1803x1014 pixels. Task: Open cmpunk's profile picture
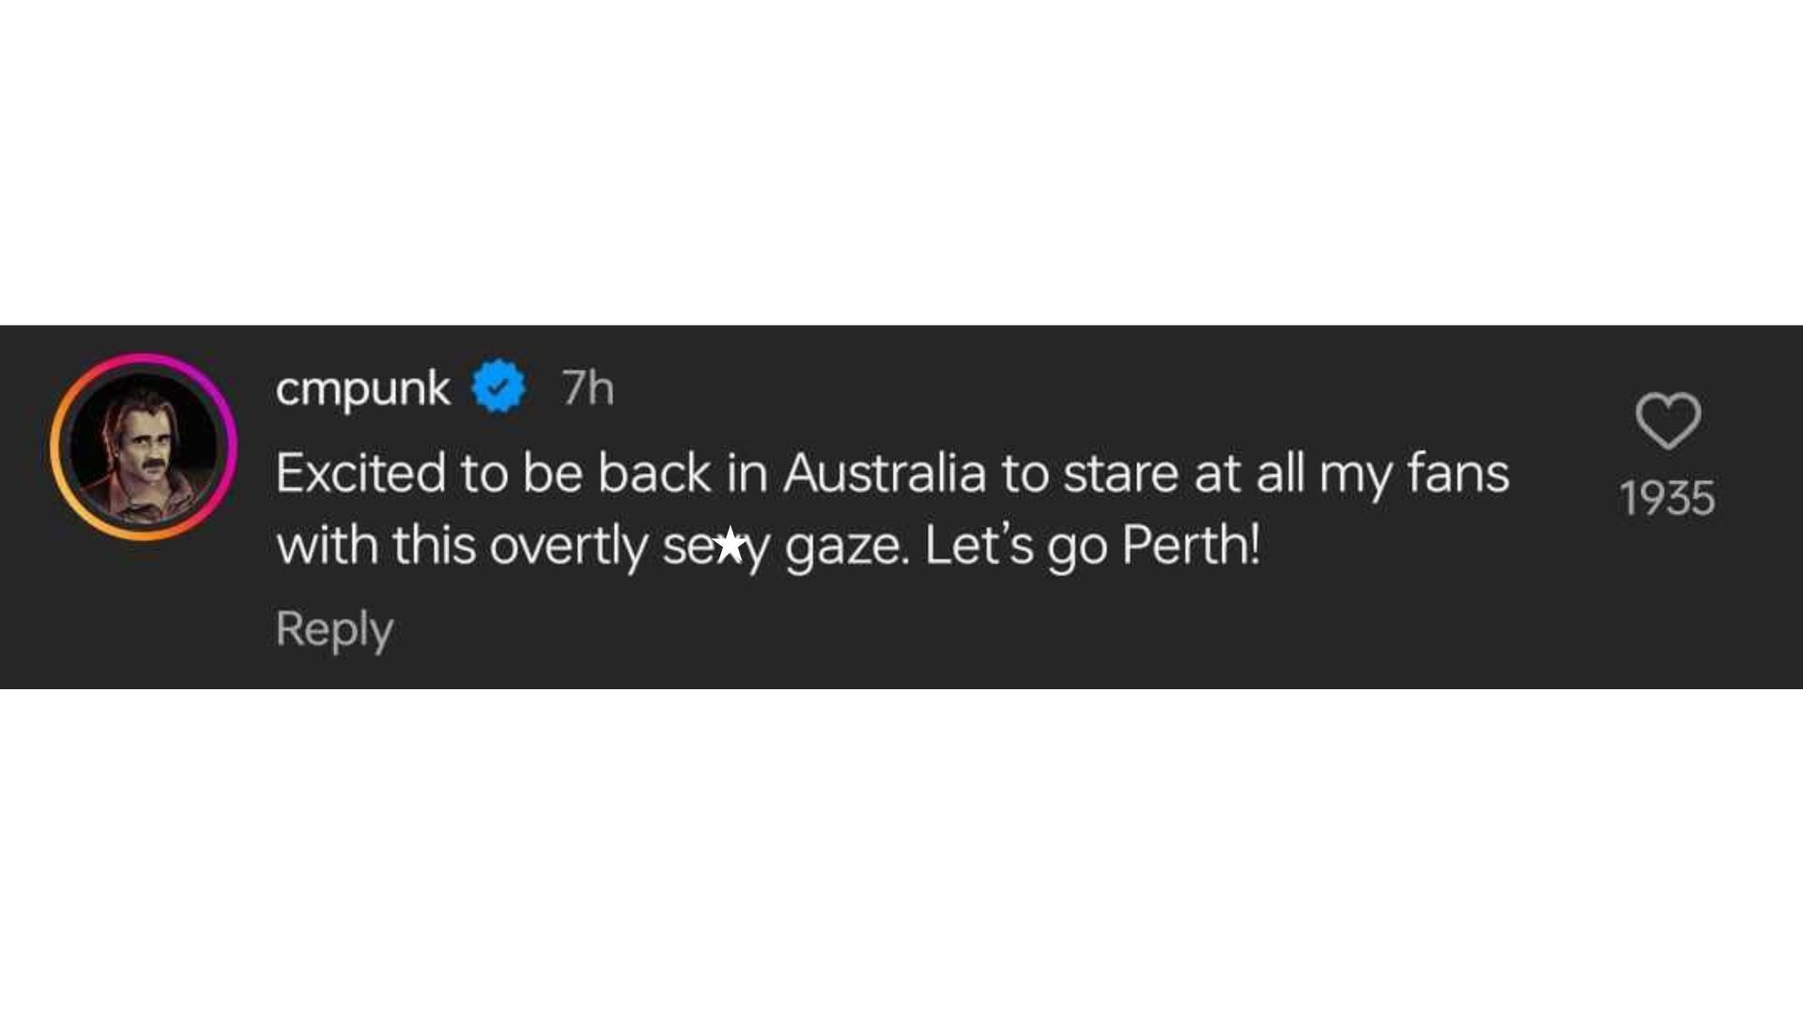pyautogui.click(x=144, y=447)
